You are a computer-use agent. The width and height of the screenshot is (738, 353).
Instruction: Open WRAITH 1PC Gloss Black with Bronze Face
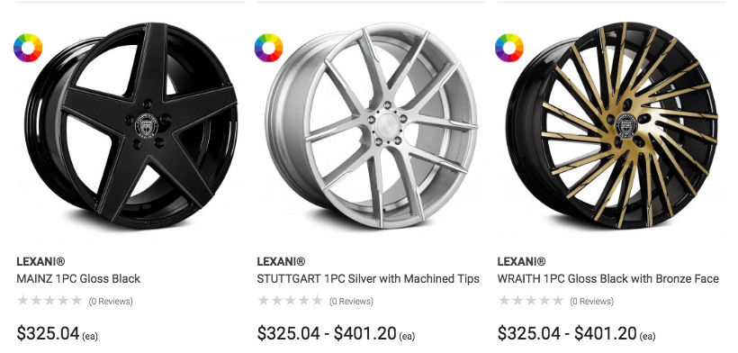[x=608, y=278]
